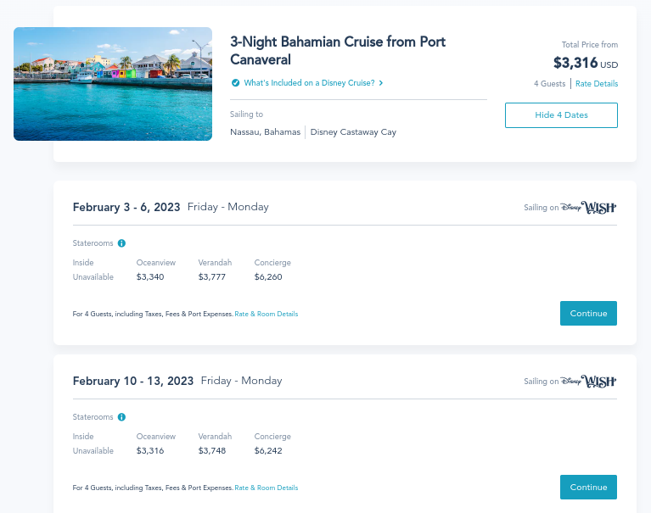Click checkmark icon beside What's Included link
The width and height of the screenshot is (651, 513).
[235, 83]
